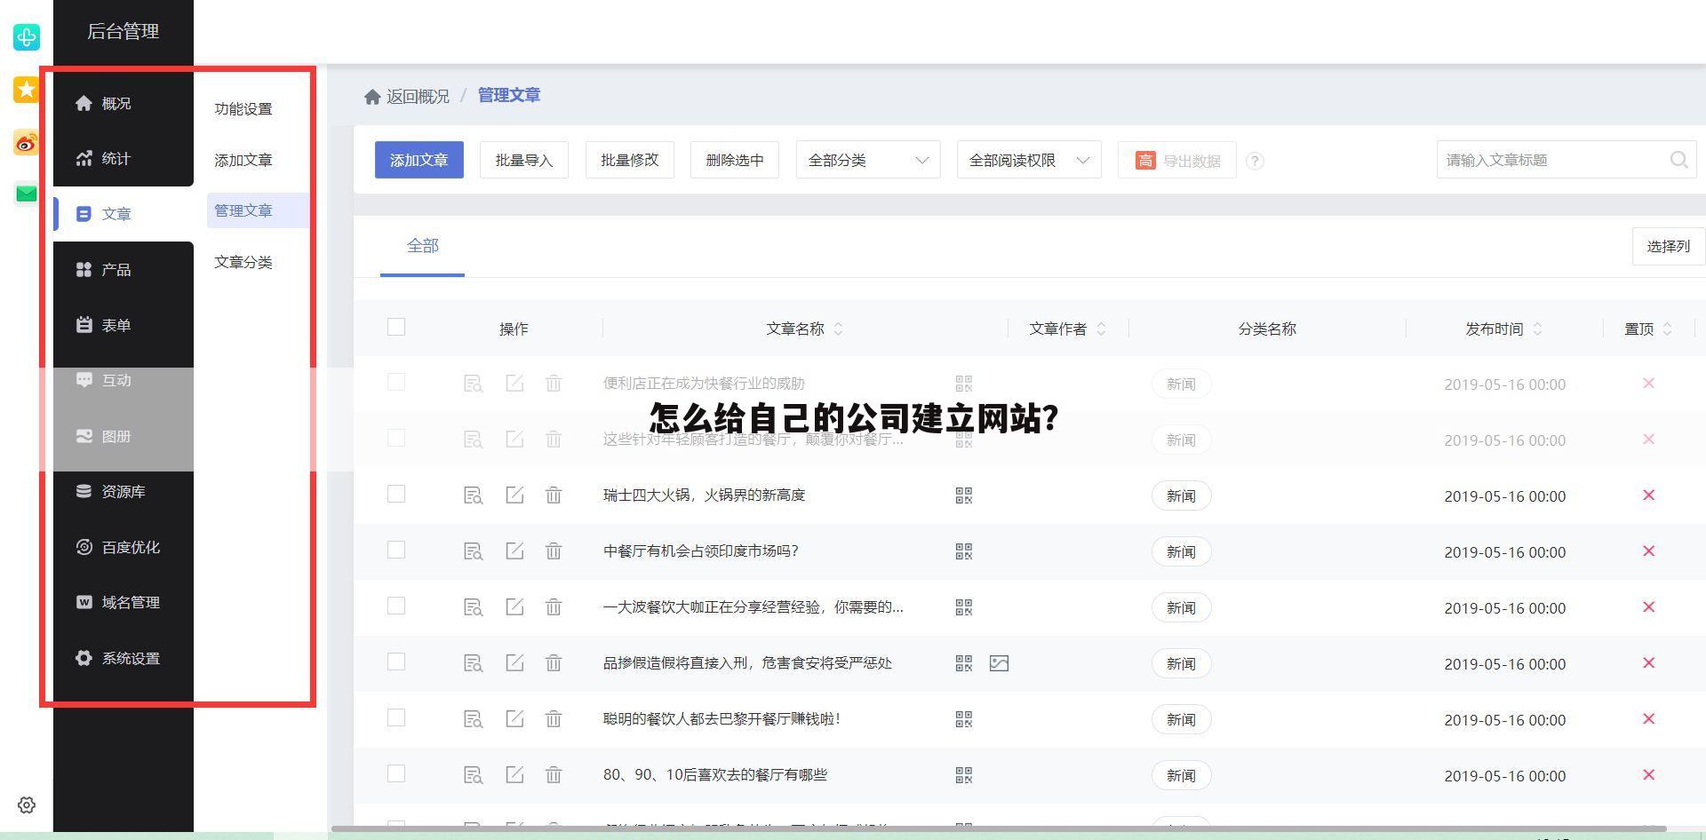Screen dimensions: 1706x840
Task: Check the 瑞士四大火锅 row checkbox
Action: [396, 494]
